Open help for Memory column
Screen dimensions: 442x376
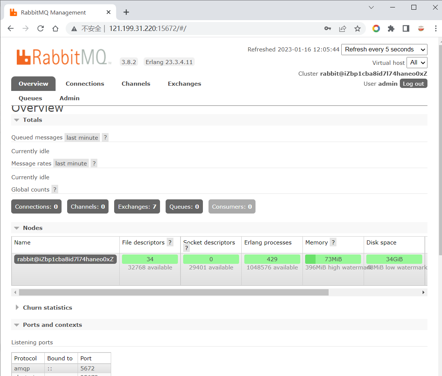[333, 243]
